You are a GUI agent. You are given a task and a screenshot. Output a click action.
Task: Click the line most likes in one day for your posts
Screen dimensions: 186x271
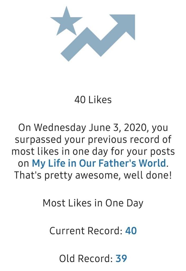click(x=93, y=151)
